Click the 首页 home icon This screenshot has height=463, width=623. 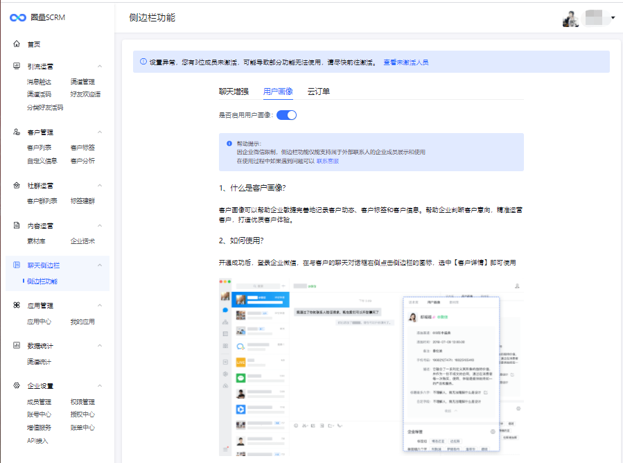point(17,44)
